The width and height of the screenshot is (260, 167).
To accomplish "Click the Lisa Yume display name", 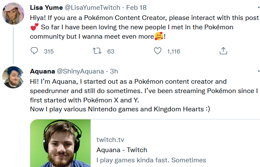I will point(46,7).
